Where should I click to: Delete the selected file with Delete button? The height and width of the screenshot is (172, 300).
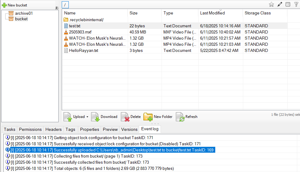click(x=131, y=117)
